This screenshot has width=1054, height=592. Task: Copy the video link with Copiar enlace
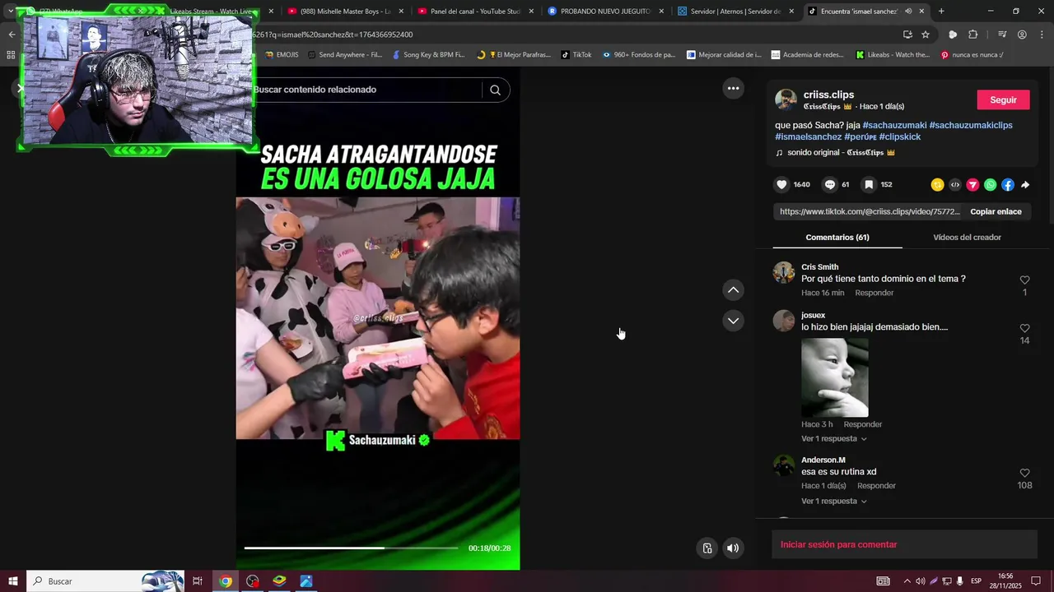click(x=996, y=211)
